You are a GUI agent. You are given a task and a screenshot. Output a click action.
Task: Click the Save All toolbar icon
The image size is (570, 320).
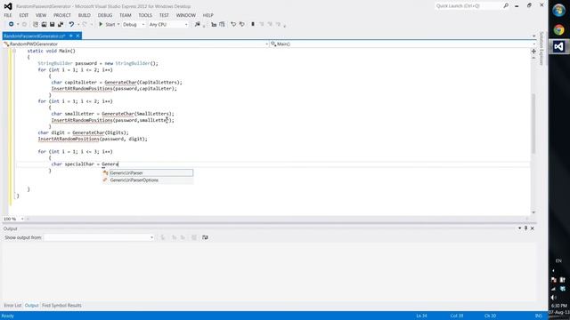point(61,24)
